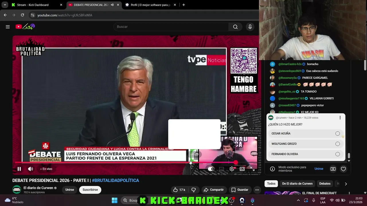Switch to theater mode

(242, 169)
